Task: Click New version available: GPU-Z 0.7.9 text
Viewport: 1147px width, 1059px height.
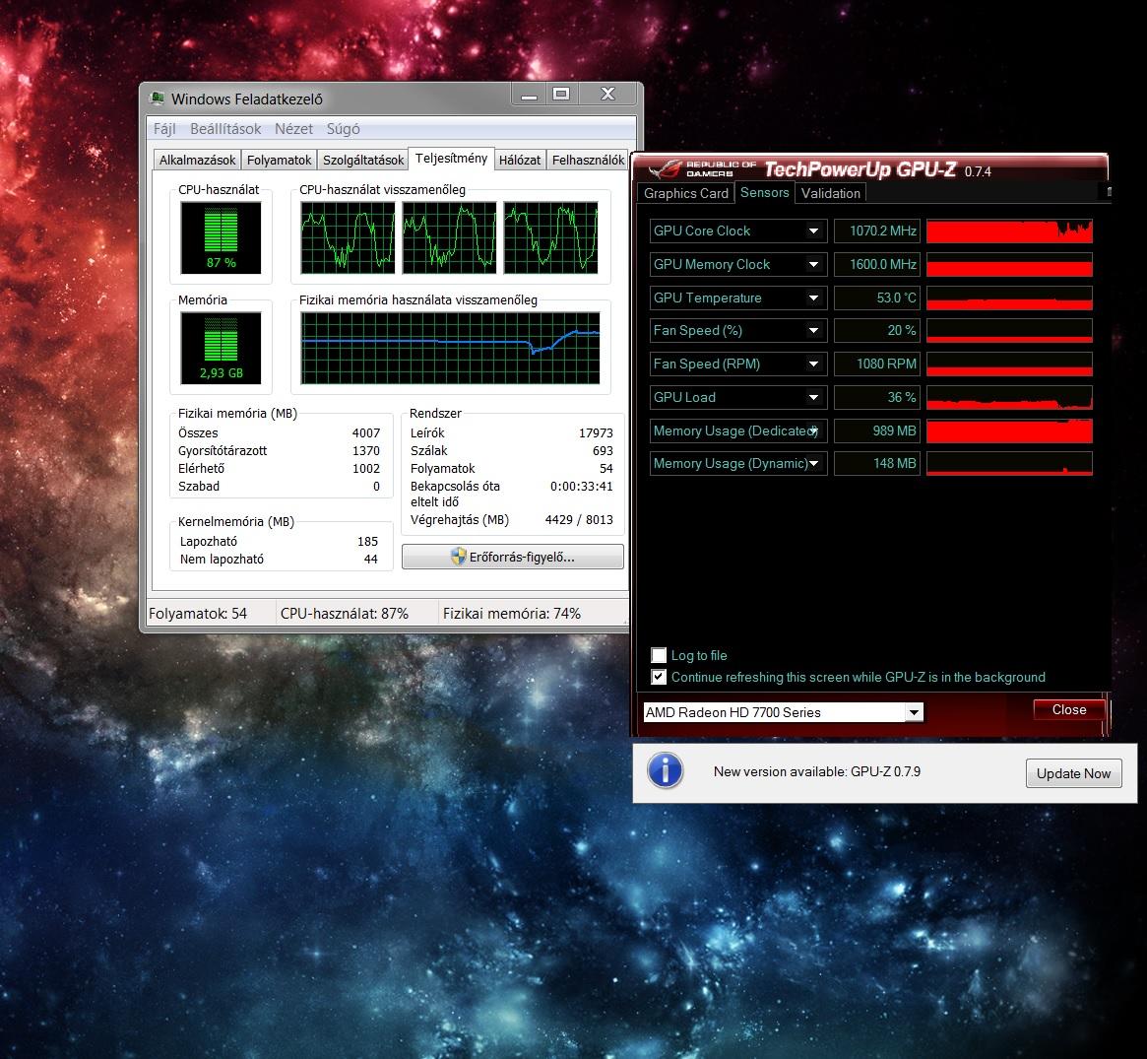Action: click(817, 771)
